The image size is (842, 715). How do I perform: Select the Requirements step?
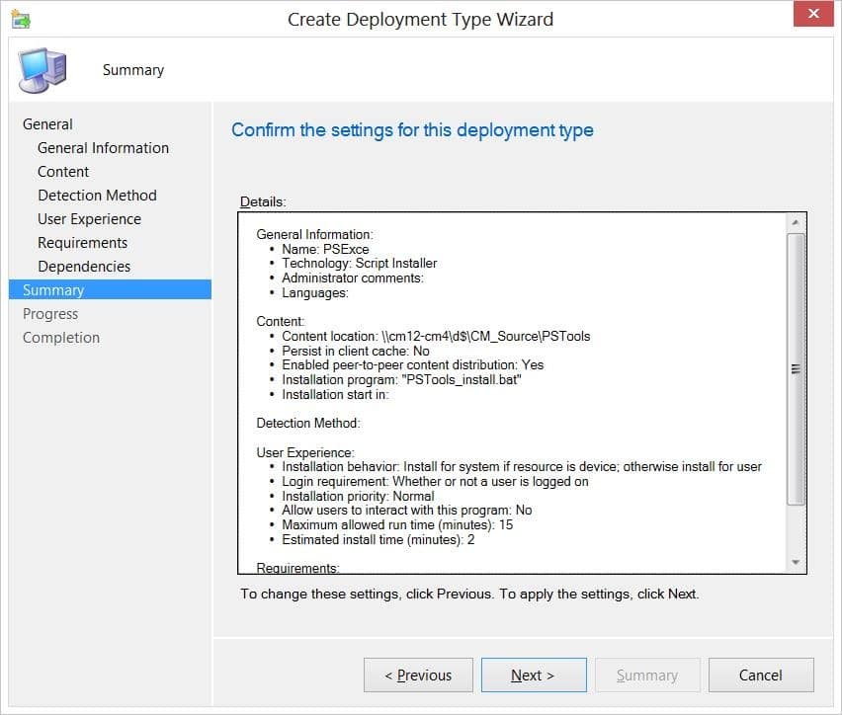coord(83,243)
